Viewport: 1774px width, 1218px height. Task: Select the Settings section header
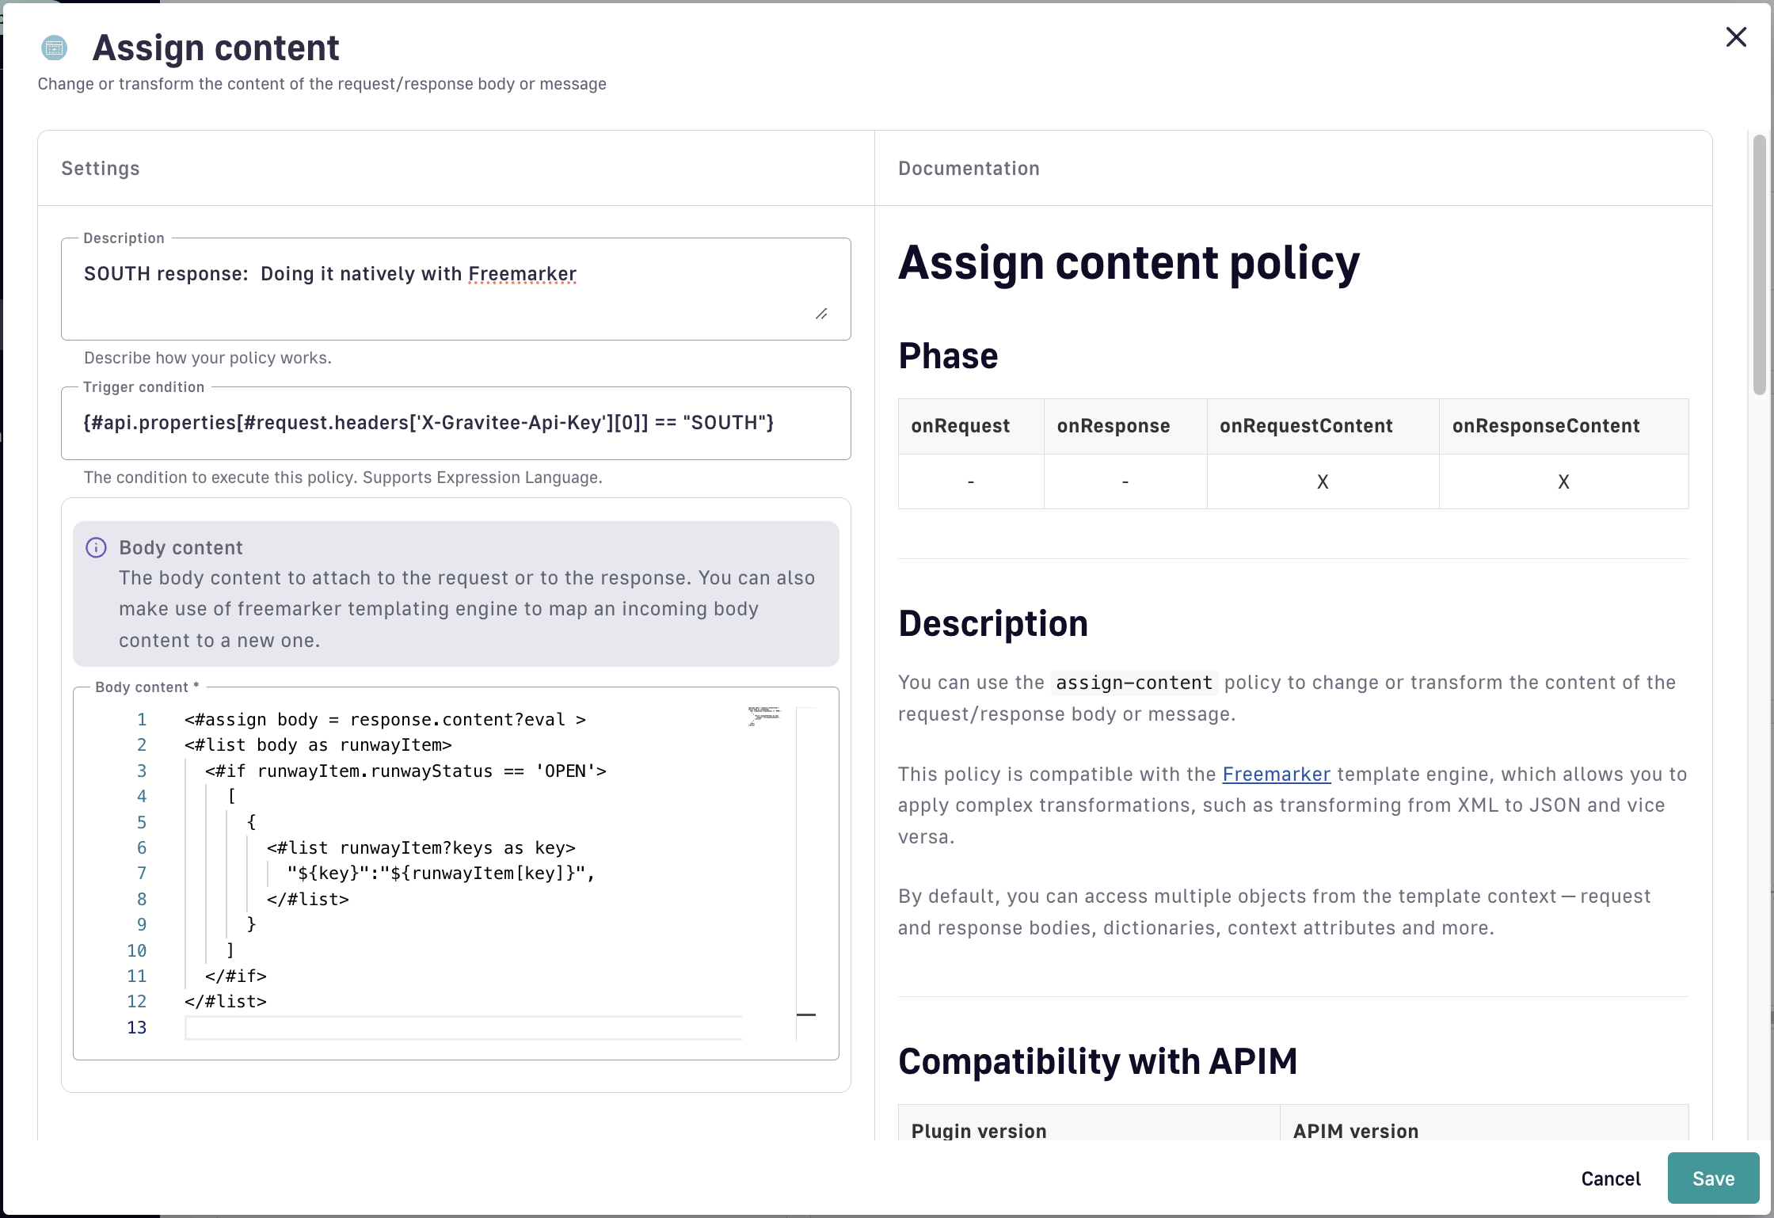(101, 169)
